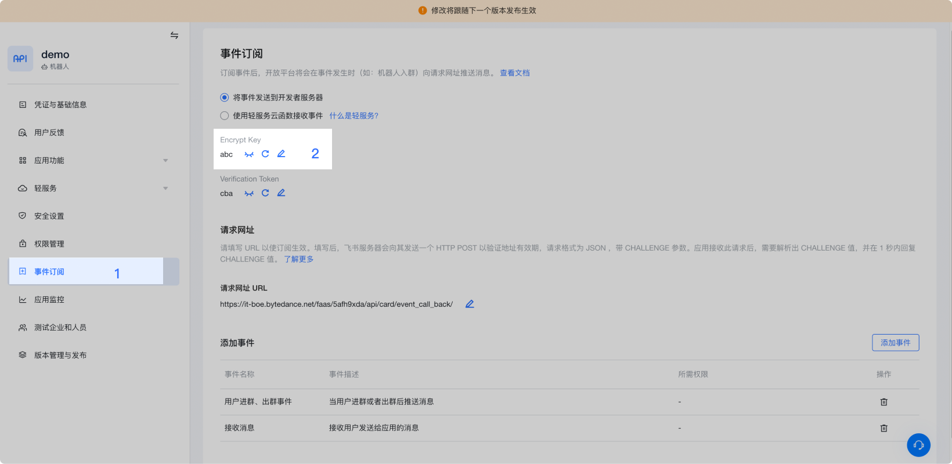Screen dimensions: 952x464
Task: Regenerate the Verification Token
Action: coord(265,193)
